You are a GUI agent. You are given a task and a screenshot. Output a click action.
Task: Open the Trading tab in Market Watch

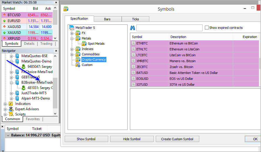(x=46, y=44)
